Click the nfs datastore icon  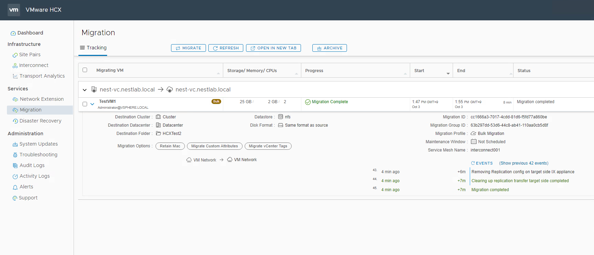(281, 117)
